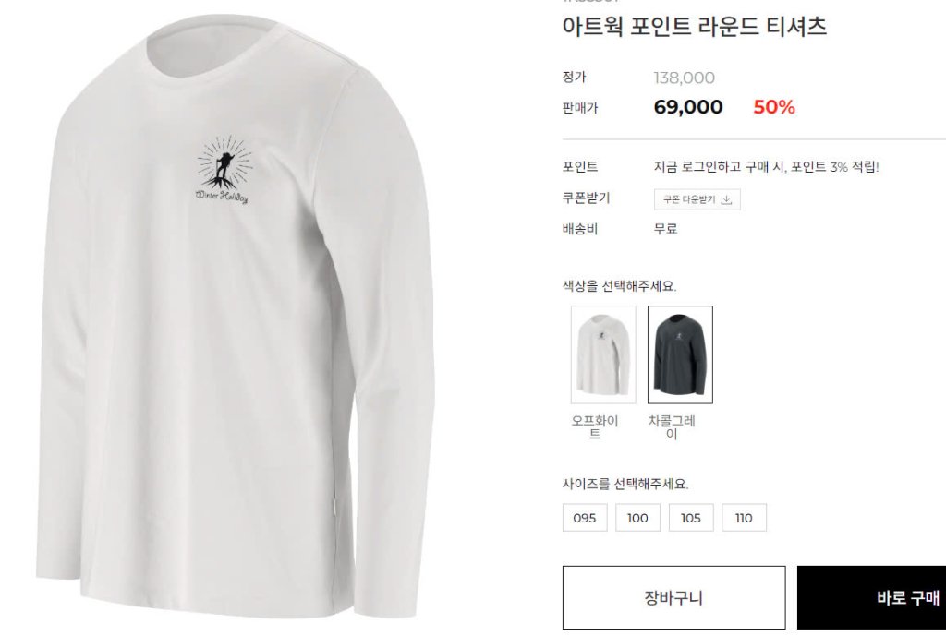This screenshot has width=946, height=636.
Task: Click the 쿠폰 다운받기 coupon button
Action: pos(697,199)
